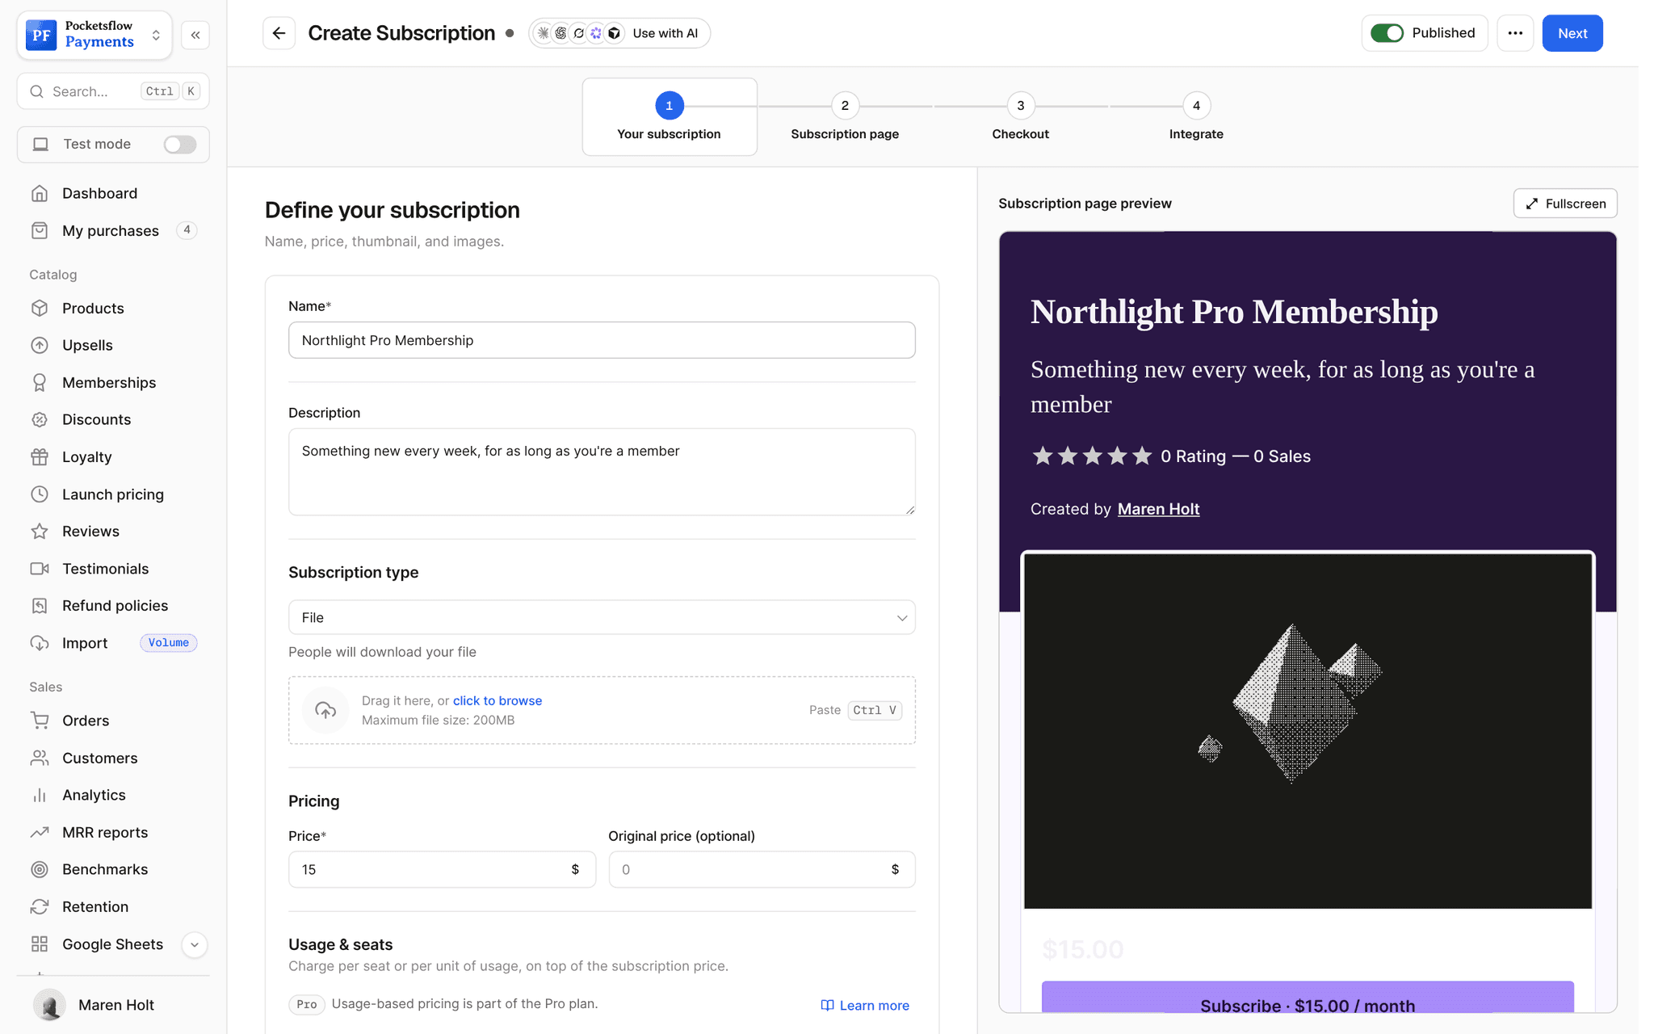1654x1034 pixels.
Task: Click the Memberships badge icon
Action: pyautogui.click(x=40, y=382)
